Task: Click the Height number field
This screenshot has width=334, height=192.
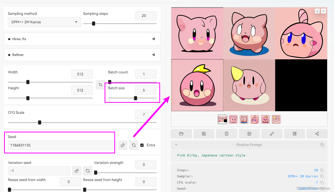Action: coord(82,90)
